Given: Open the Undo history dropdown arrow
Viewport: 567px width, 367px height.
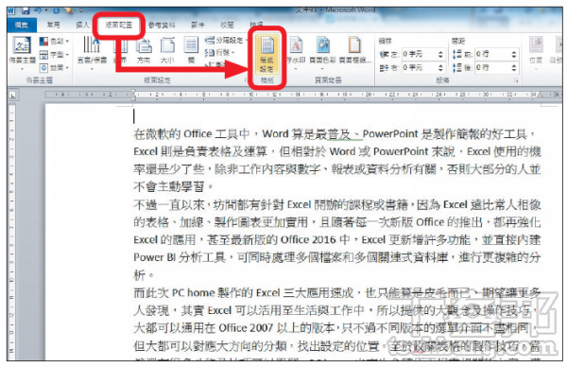Looking at the screenshot, I should [x=46, y=10].
